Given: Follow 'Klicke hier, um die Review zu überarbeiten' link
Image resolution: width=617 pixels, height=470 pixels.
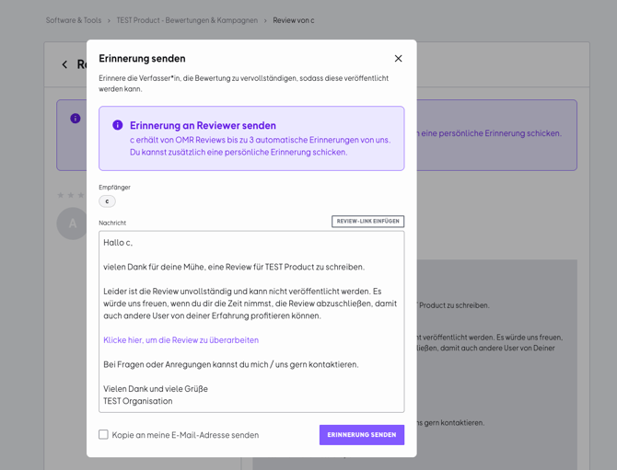Looking at the screenshot, I should pos(180,340).
